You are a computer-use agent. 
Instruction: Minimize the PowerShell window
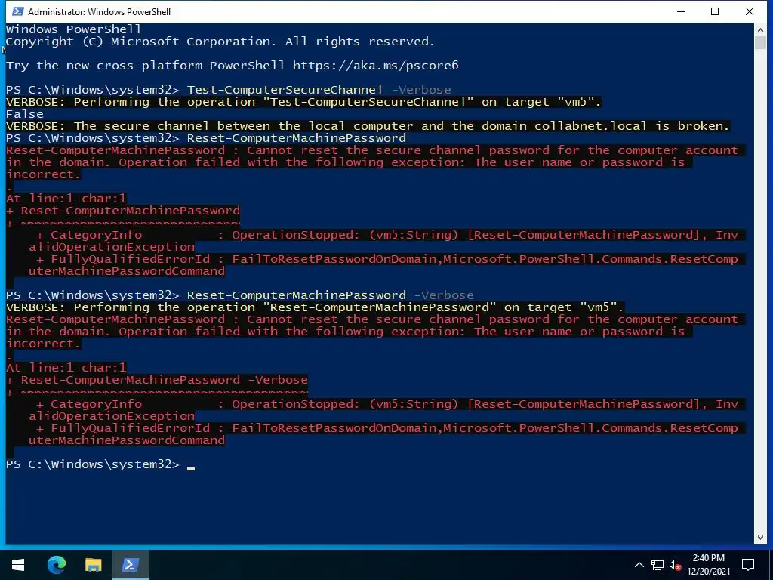682,11
